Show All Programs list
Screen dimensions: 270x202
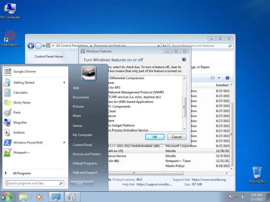point(22,173)
